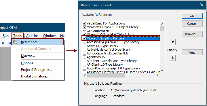The image size is (207, 106).
Task: Click the Browse... button
Action: pos(192,34)
